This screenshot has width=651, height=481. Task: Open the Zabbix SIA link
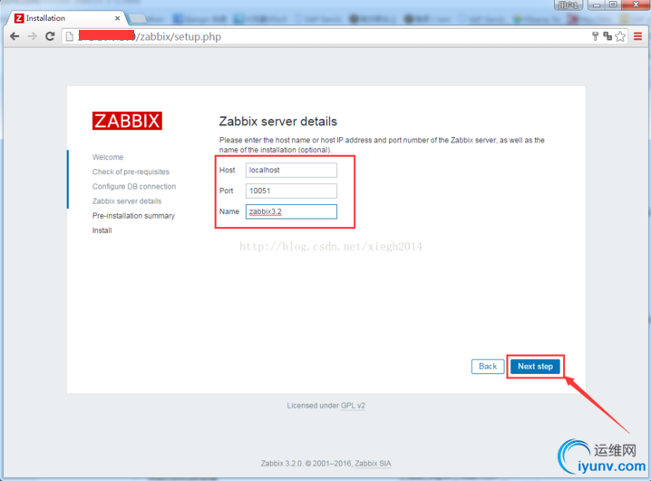(373, 464)
